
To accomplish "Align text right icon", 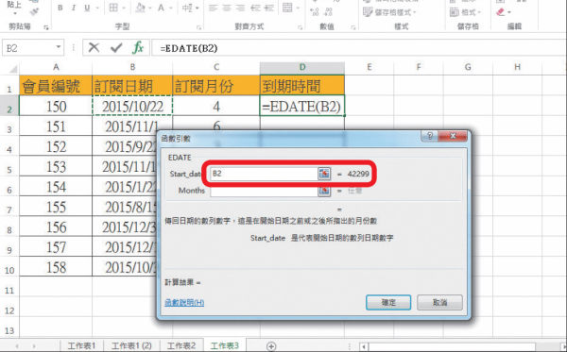I will pyautogui.click(x=240, y=8).
